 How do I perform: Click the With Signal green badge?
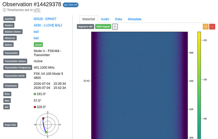point(103,27)
